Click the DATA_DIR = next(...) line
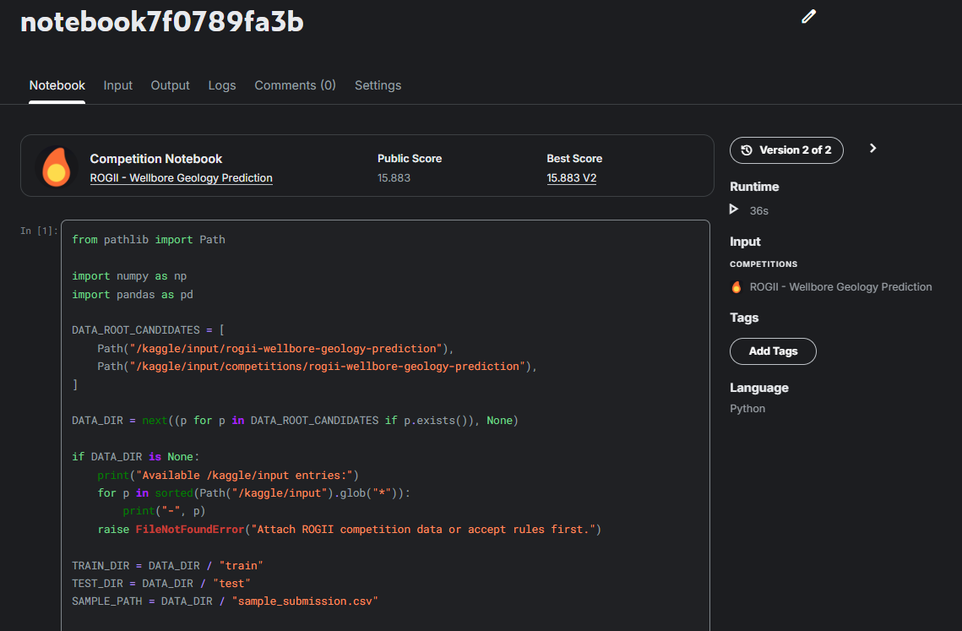The width and height of the screenshot is (962, 631). pyautogui.click(x=295, y=421)
